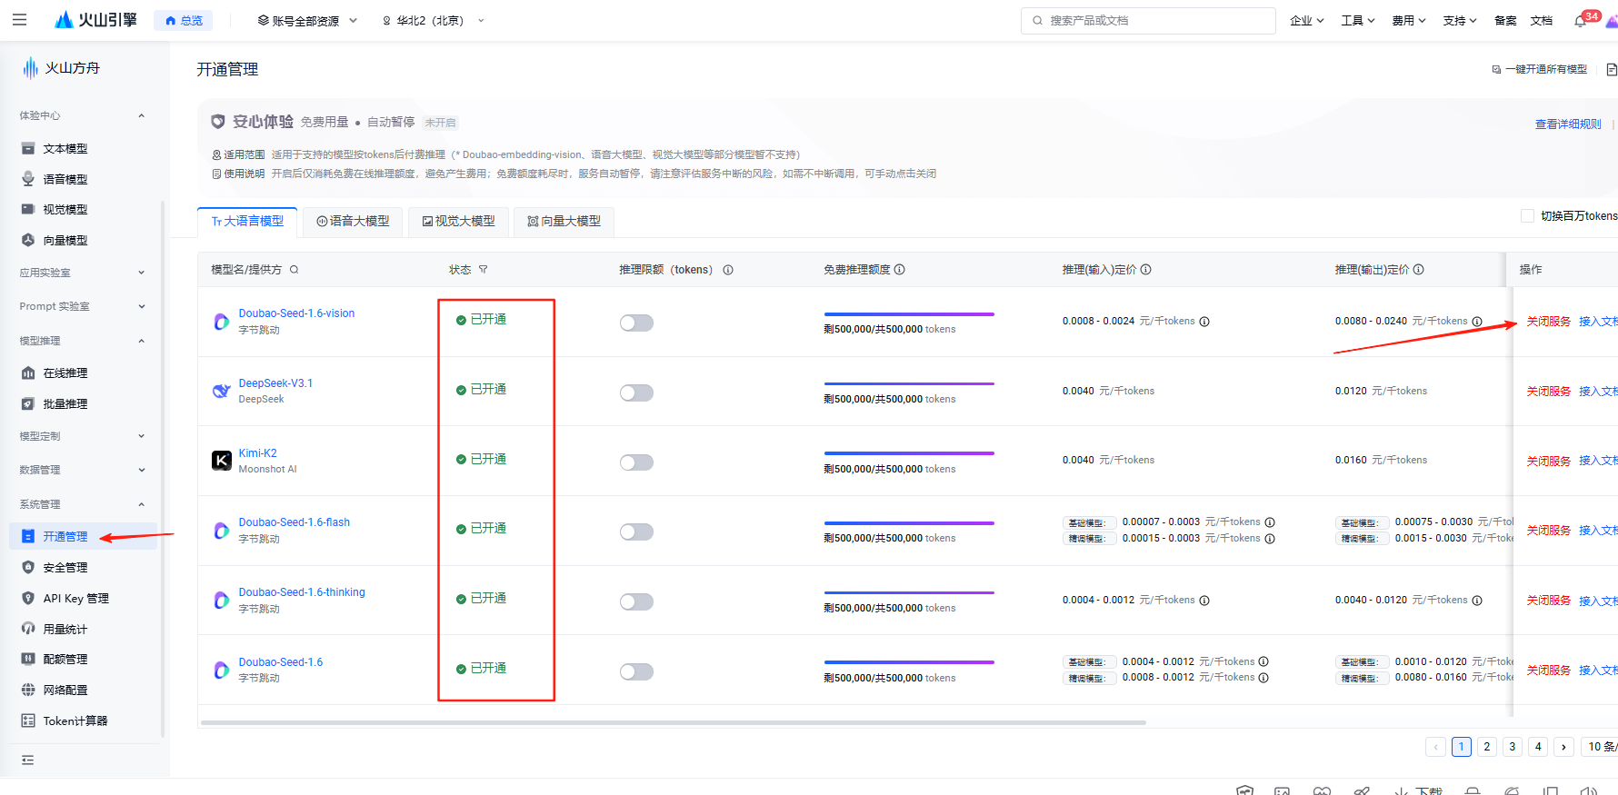This screenshot has width=1618, height=795.
Task: Click 一键开通所有模型 button
Action: pyautogui.click(x=1539, y=69)
